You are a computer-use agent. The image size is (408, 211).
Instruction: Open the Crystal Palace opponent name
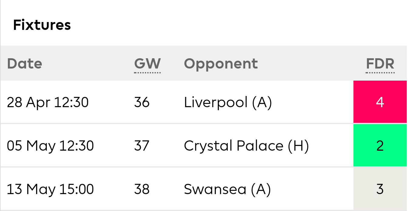point(233,146)
